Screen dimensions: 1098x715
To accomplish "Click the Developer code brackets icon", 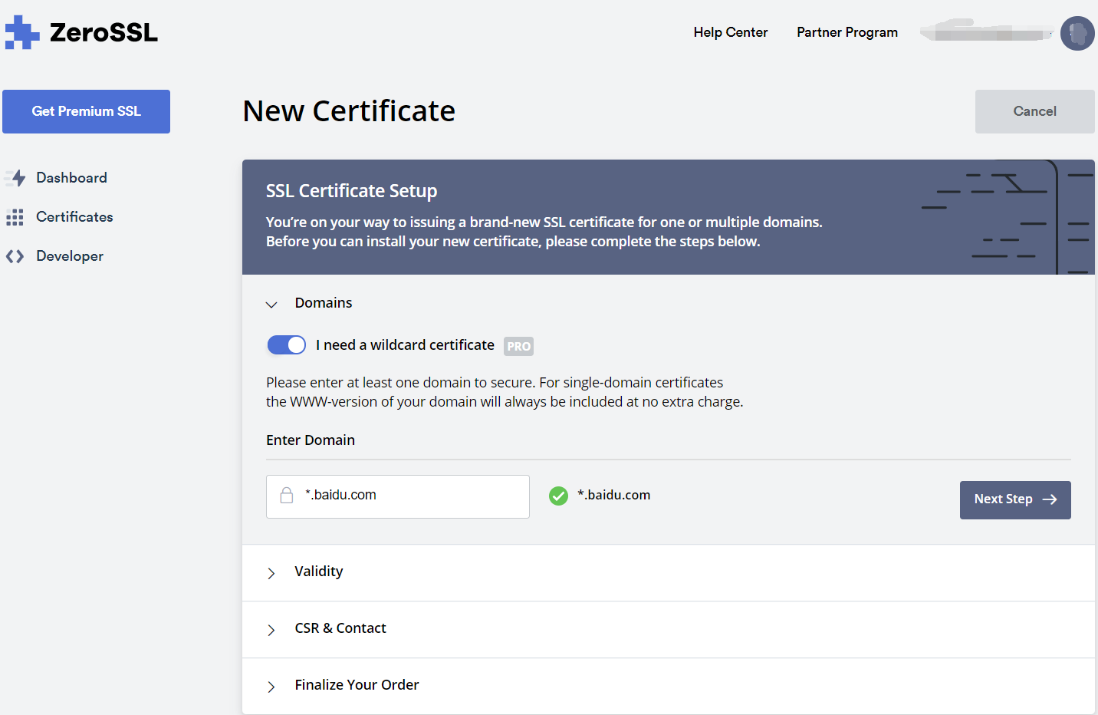I will [x=15, y=256].
